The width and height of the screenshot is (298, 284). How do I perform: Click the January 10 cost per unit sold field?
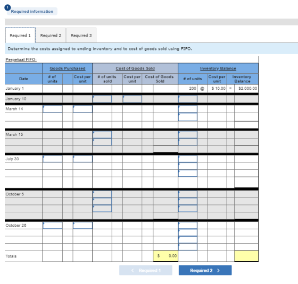133,99
